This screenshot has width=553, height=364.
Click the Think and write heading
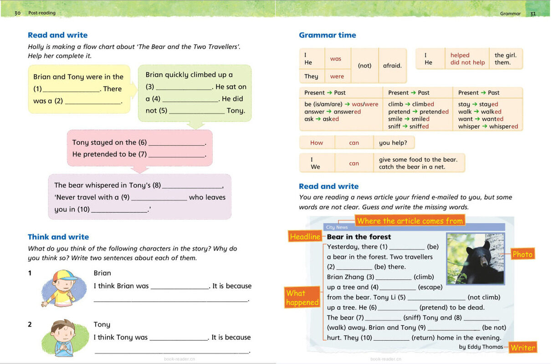point(58,237)
